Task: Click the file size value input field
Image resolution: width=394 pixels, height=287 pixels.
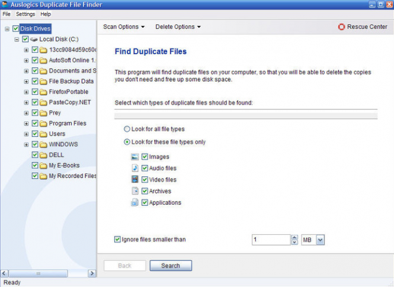Action: (270, 240)
